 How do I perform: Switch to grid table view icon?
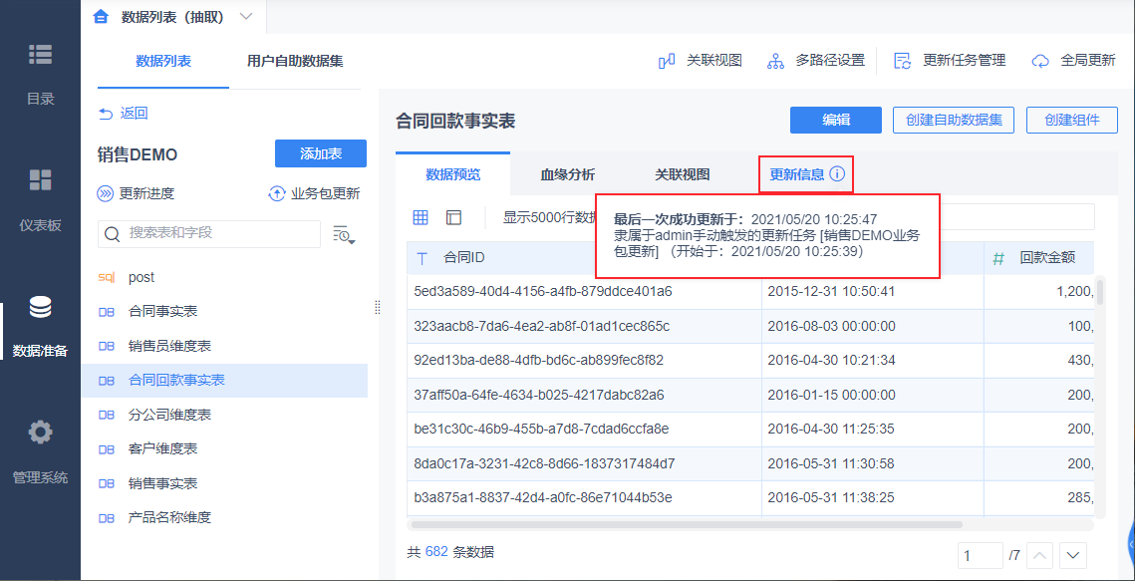[421, 217]
